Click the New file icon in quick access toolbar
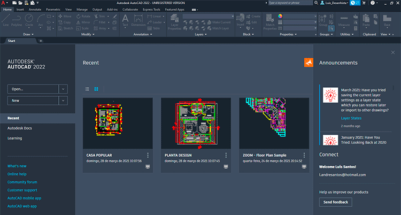The image size is (401, 215). click(x=14, y=3)
